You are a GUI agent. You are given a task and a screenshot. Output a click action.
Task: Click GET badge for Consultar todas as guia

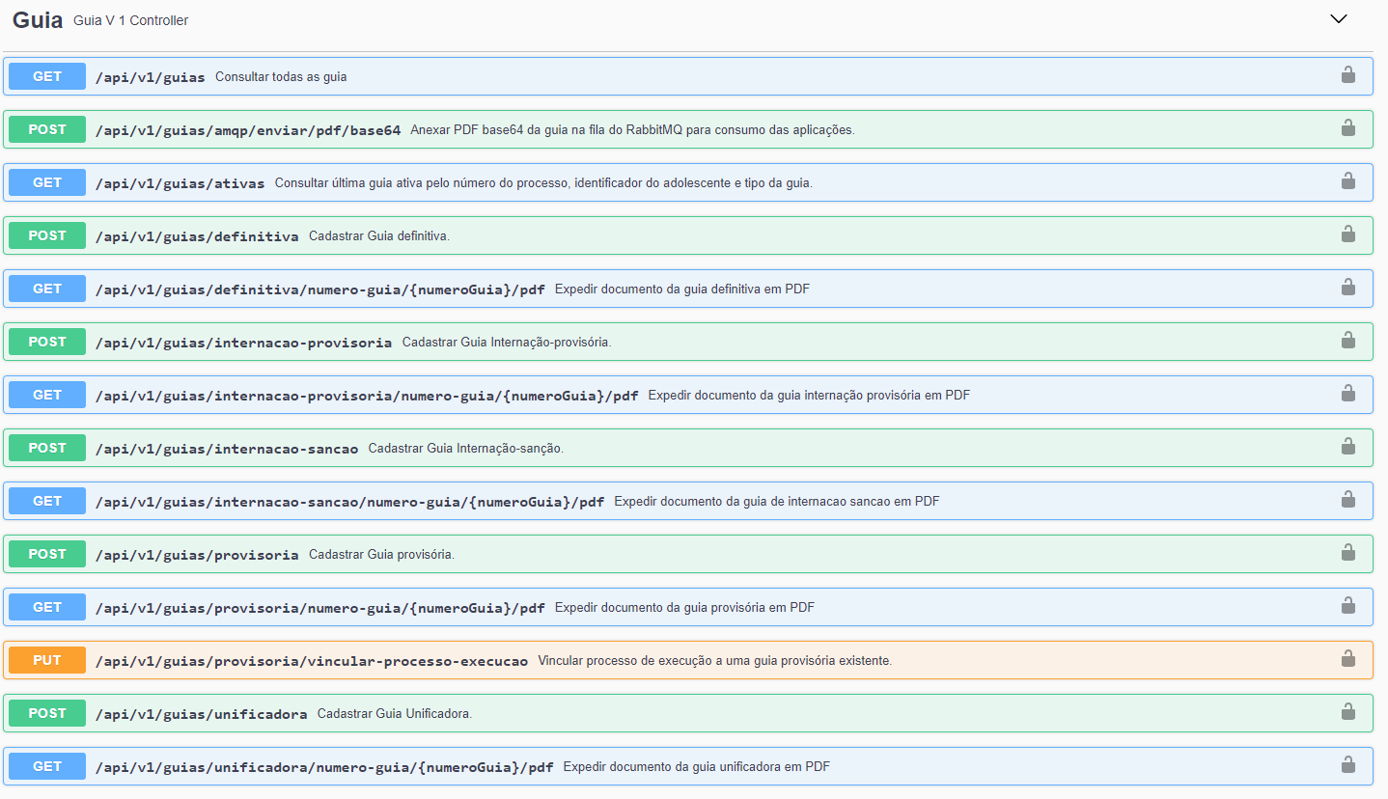click(x=47, y=76)
